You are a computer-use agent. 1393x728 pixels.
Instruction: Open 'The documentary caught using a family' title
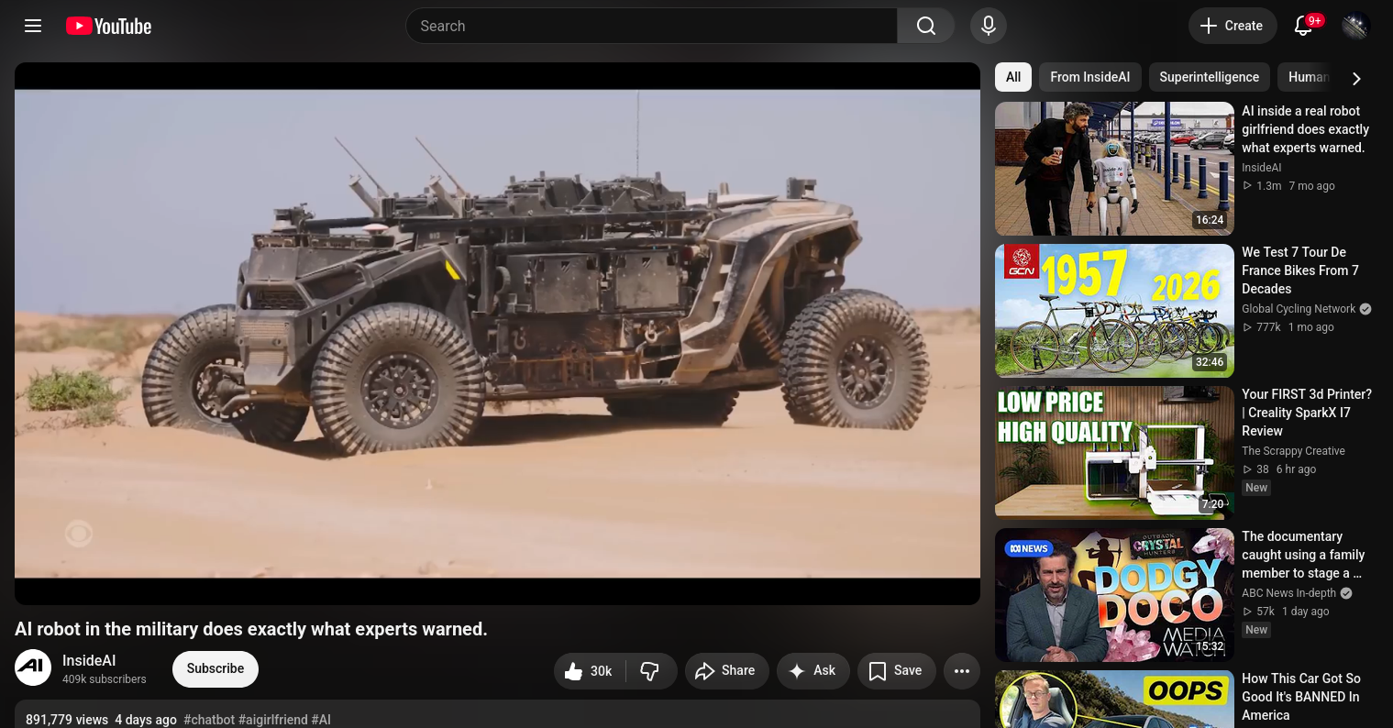(x=1303, y=555)
